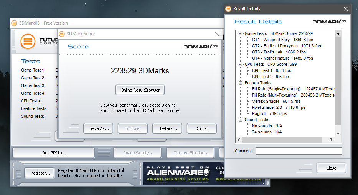Close the Score dialog with Close button
This screenshot has width=358, height=195.
[x=201, y=128]
